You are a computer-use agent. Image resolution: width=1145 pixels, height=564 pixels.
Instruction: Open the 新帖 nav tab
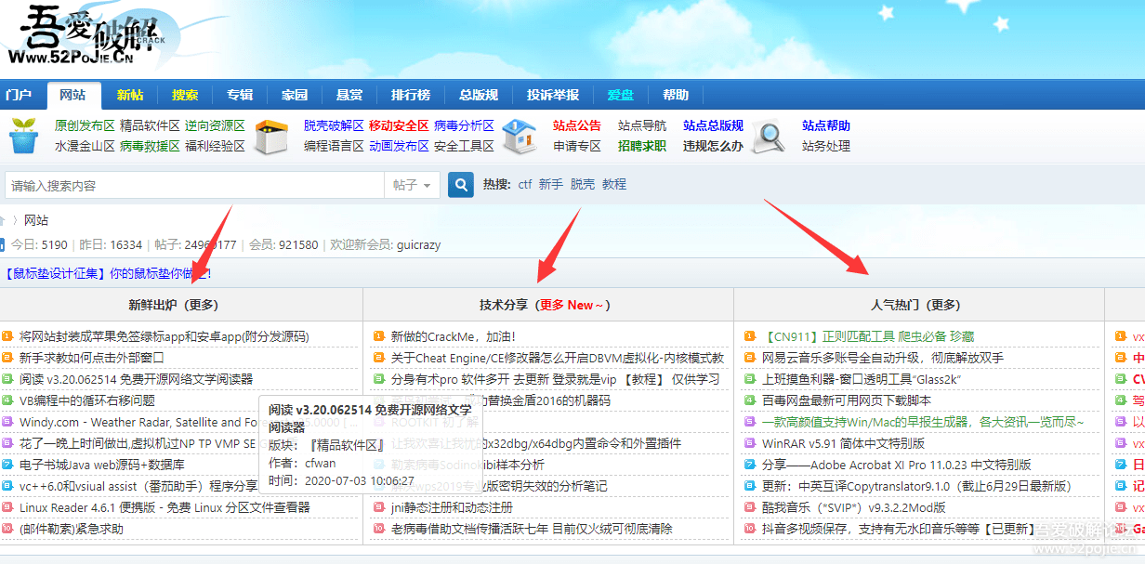tap(130, 95)
